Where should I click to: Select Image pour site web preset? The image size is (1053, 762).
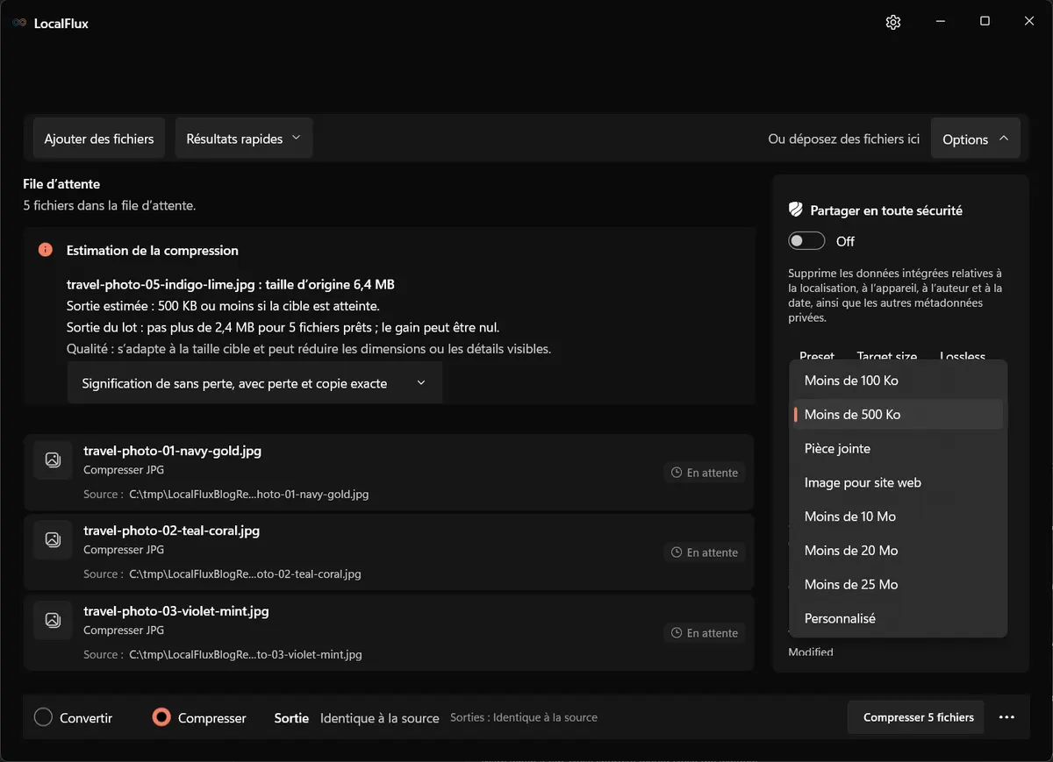tap(898, 482)
